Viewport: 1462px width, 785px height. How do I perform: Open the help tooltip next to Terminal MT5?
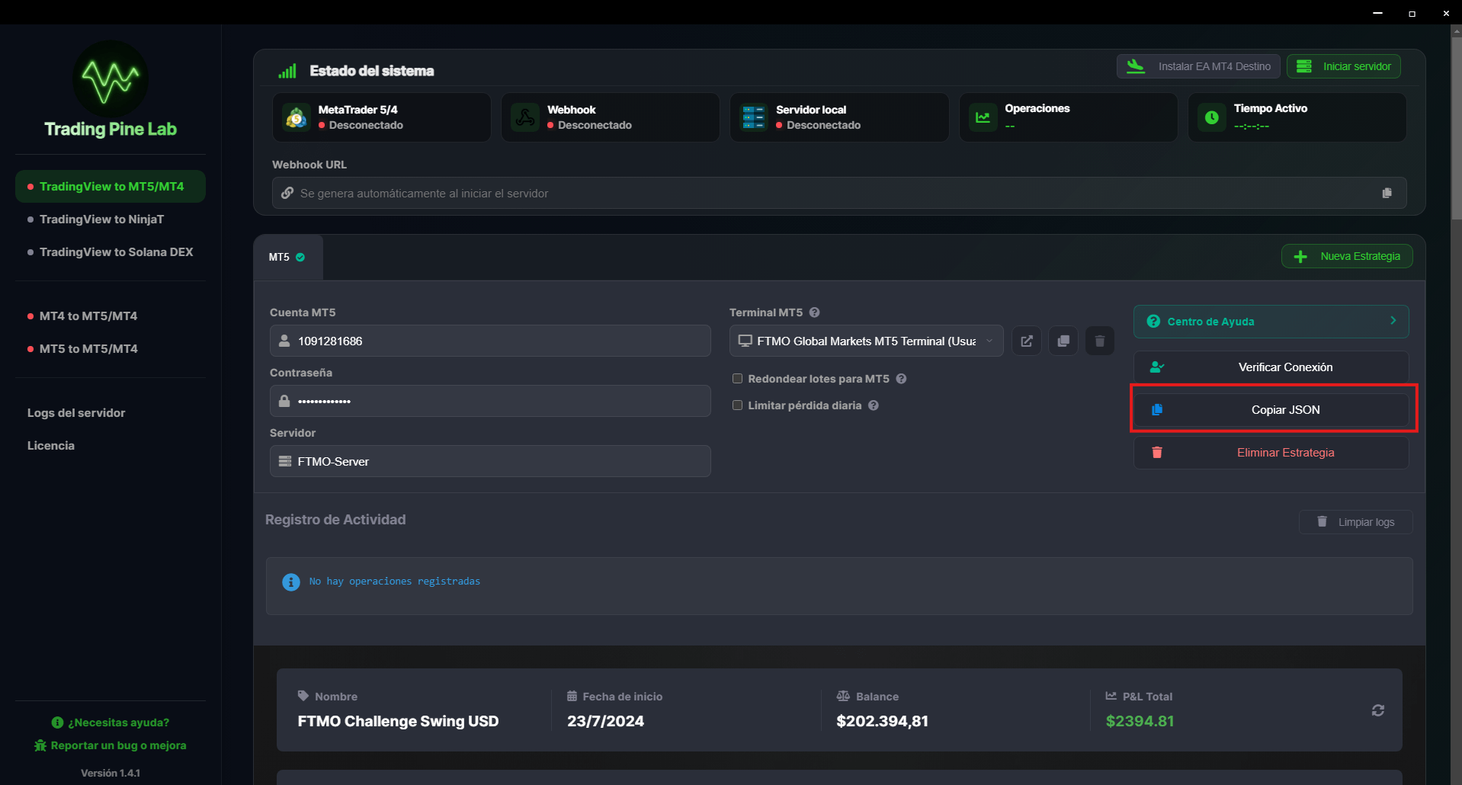(814, 312)
